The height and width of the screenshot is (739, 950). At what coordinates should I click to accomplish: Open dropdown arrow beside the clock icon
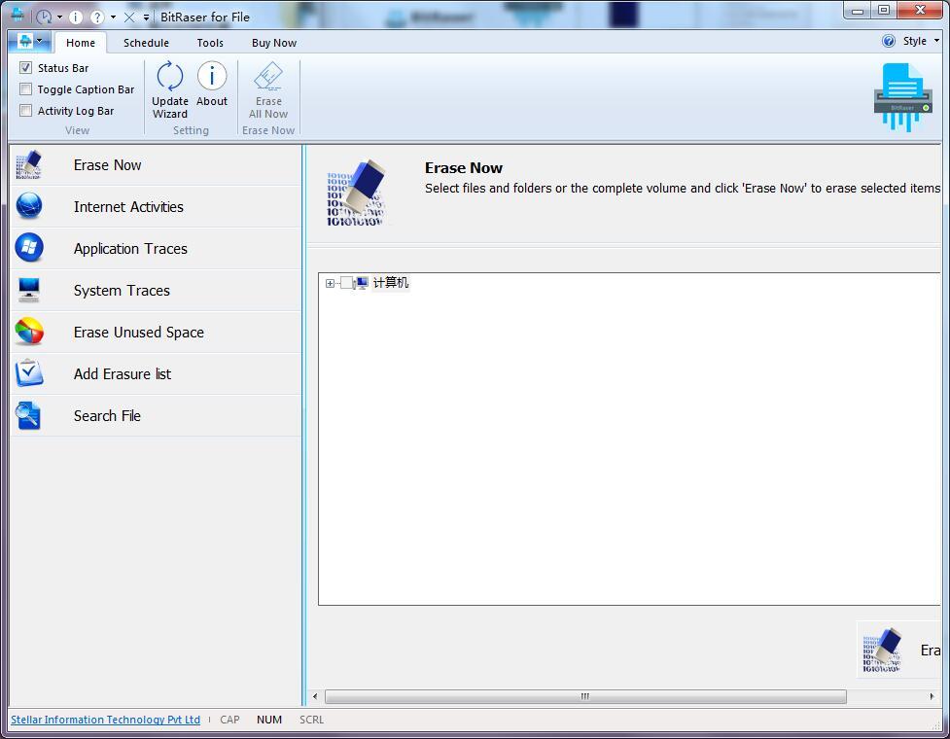tap(59, 18)
